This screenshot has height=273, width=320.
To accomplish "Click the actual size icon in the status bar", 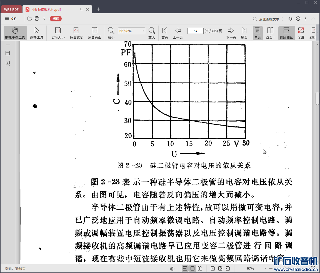I will [213, 269].
